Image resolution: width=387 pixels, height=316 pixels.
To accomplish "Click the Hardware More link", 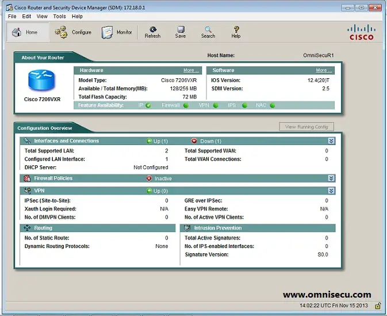I will (191, 70).
